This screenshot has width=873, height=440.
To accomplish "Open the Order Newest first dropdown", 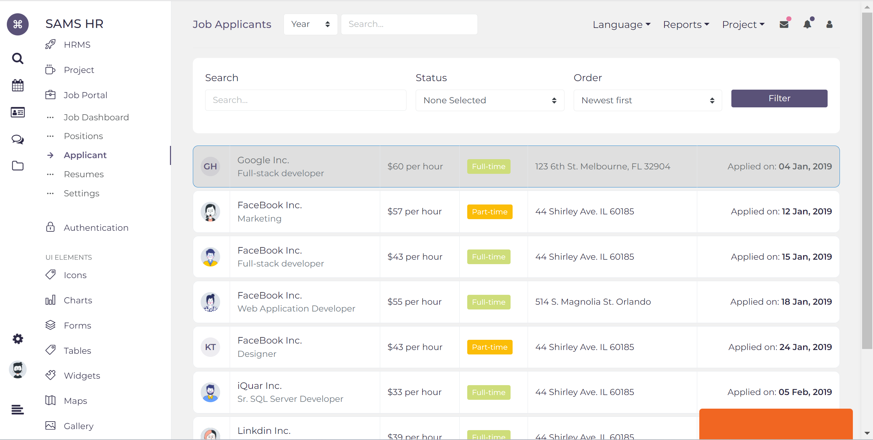I will tap(648, 100).
